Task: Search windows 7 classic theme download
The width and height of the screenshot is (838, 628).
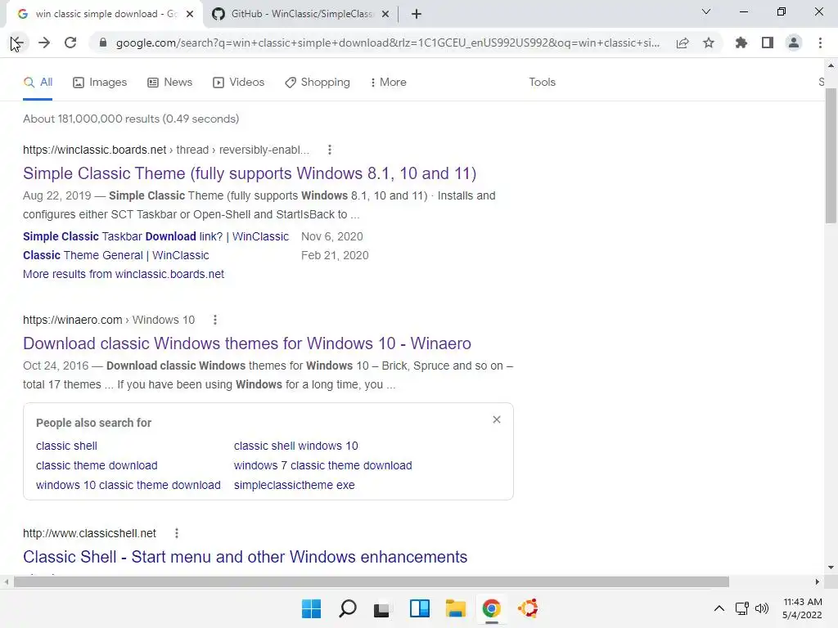Action: click(322, 465)
